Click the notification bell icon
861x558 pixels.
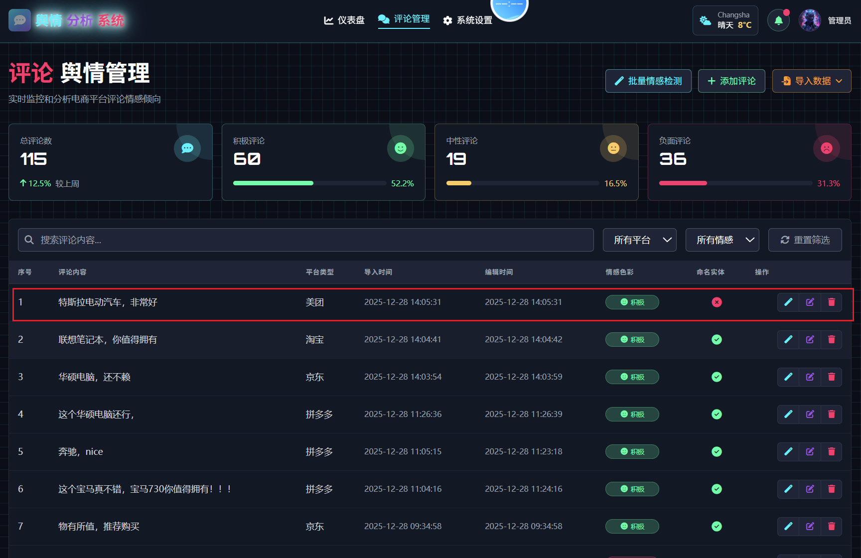[778, 20]
